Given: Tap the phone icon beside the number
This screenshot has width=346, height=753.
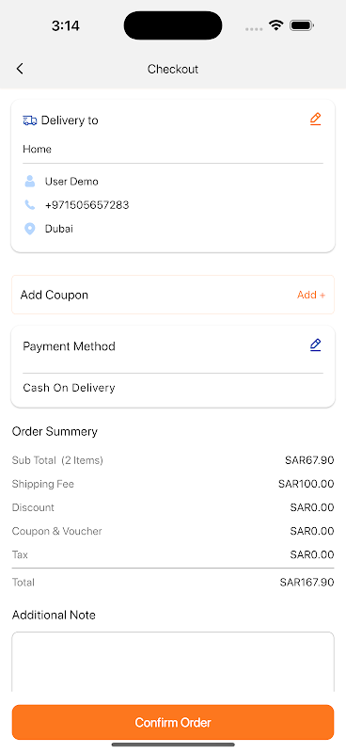Looking at the screenshot, I should pos(30,205).
